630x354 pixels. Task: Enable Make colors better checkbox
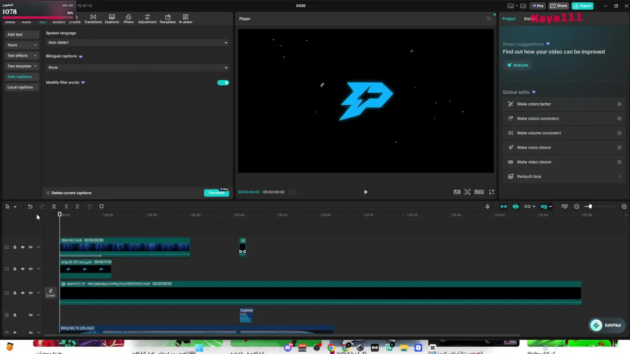coord(619,104)
